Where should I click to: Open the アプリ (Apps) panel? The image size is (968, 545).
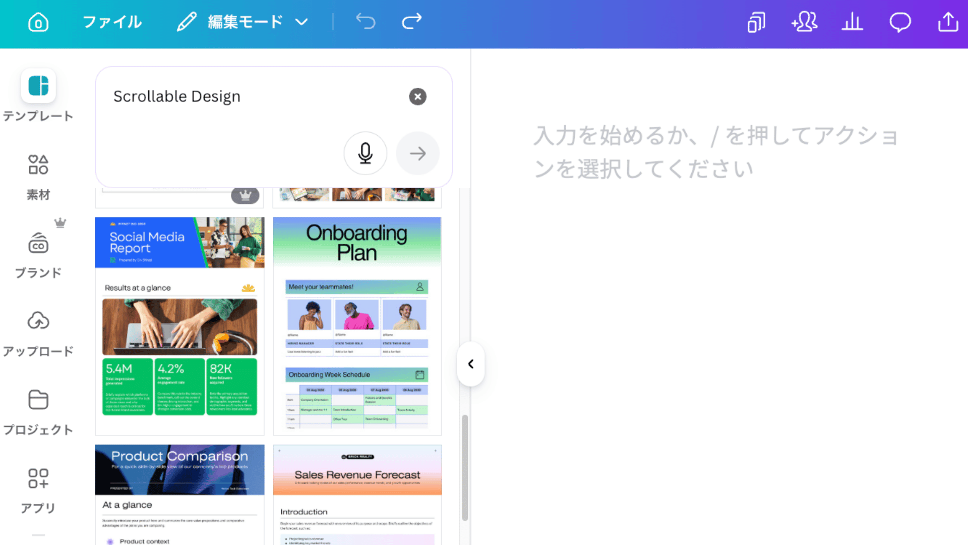(x=38, y=487)
